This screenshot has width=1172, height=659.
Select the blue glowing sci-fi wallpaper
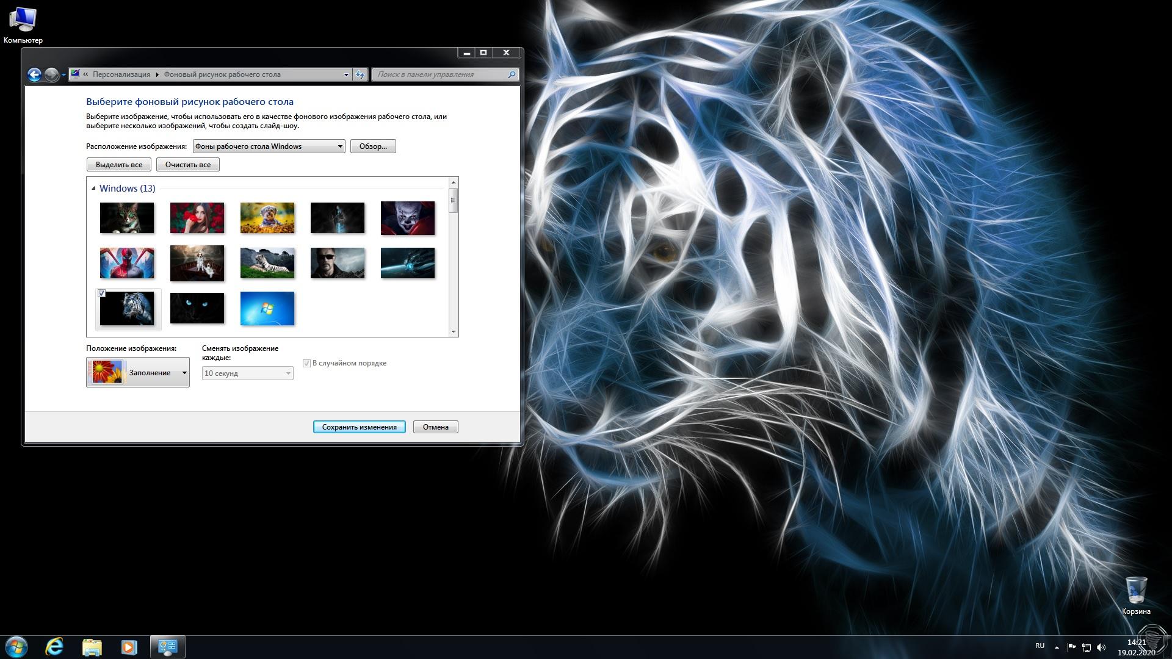pos(408,263)
